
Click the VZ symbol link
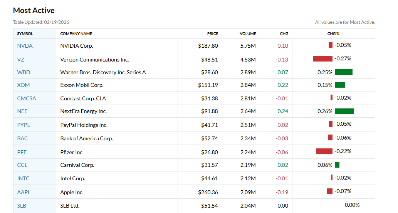click(20, 60)
